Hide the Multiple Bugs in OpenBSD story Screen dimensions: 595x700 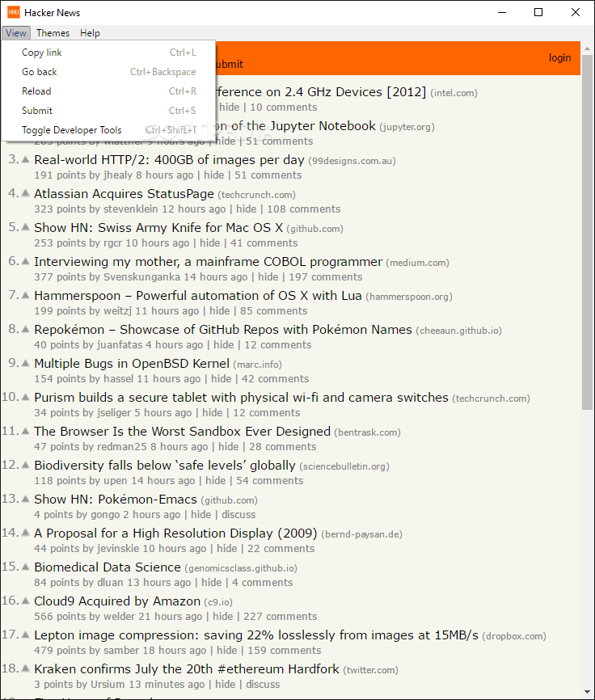click(x=221, y=378)
